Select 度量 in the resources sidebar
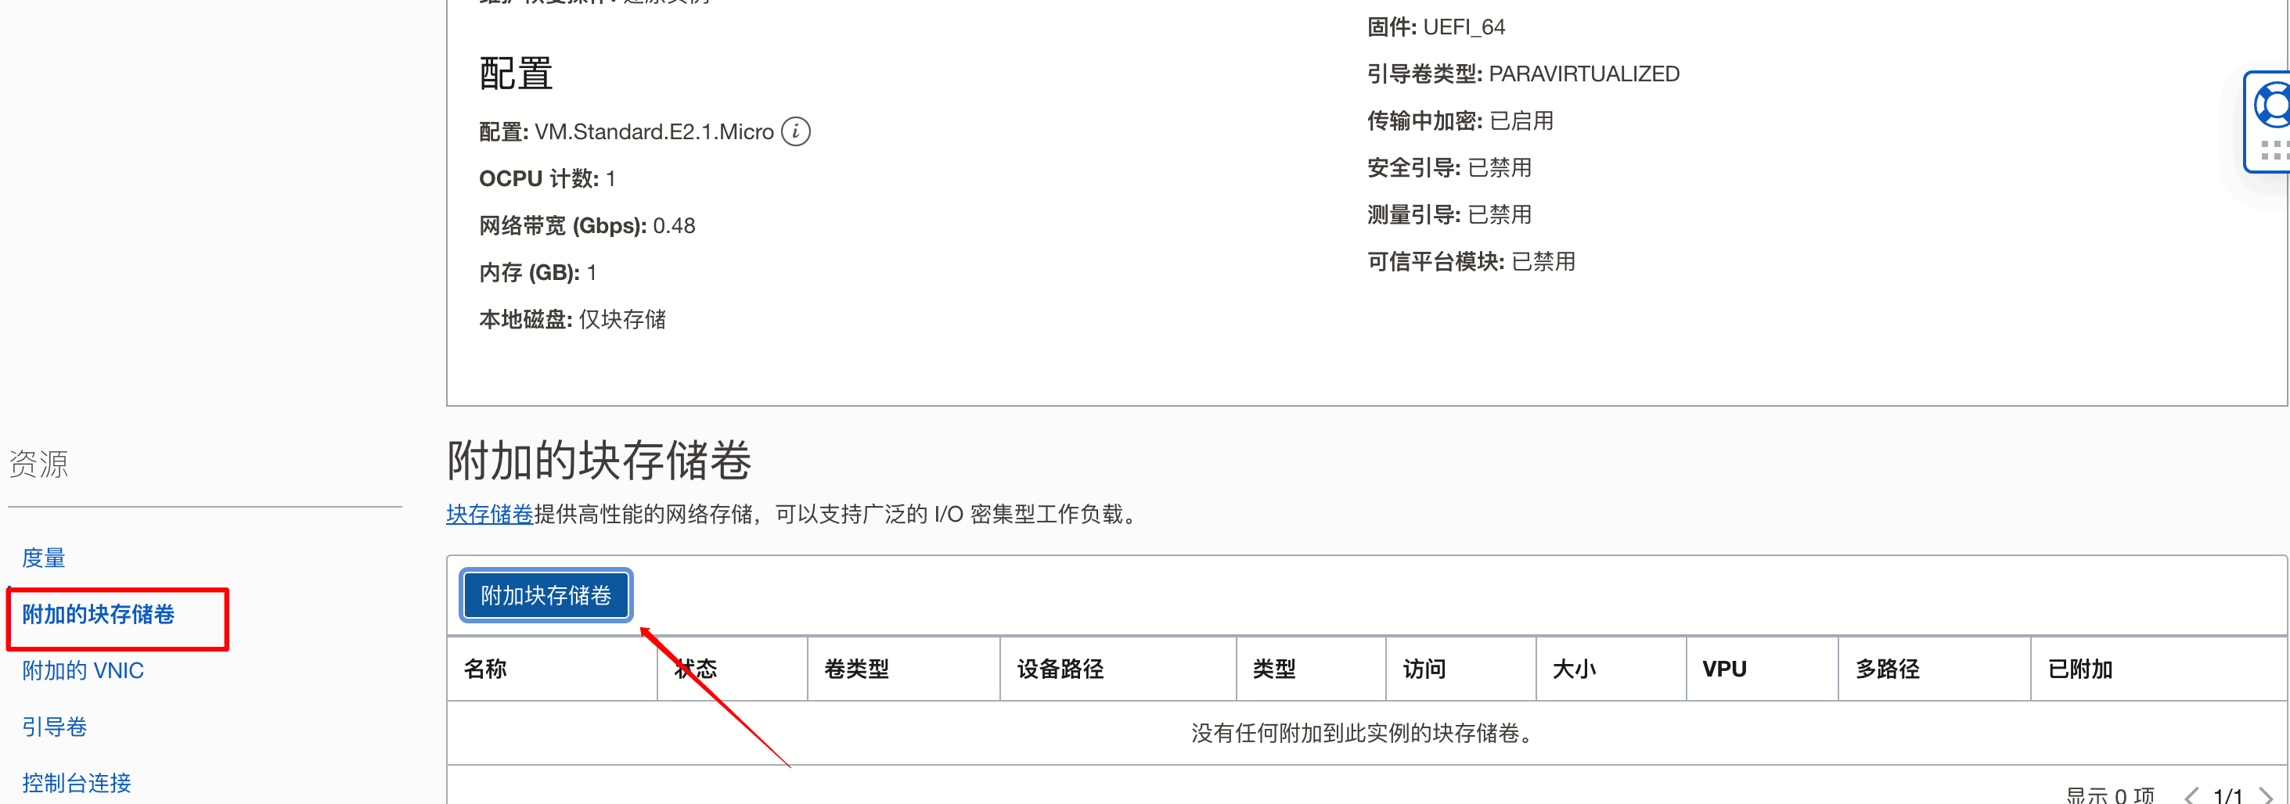This screenshot has width=2290, height=804. pyautogui.click(x=45, y=557)
